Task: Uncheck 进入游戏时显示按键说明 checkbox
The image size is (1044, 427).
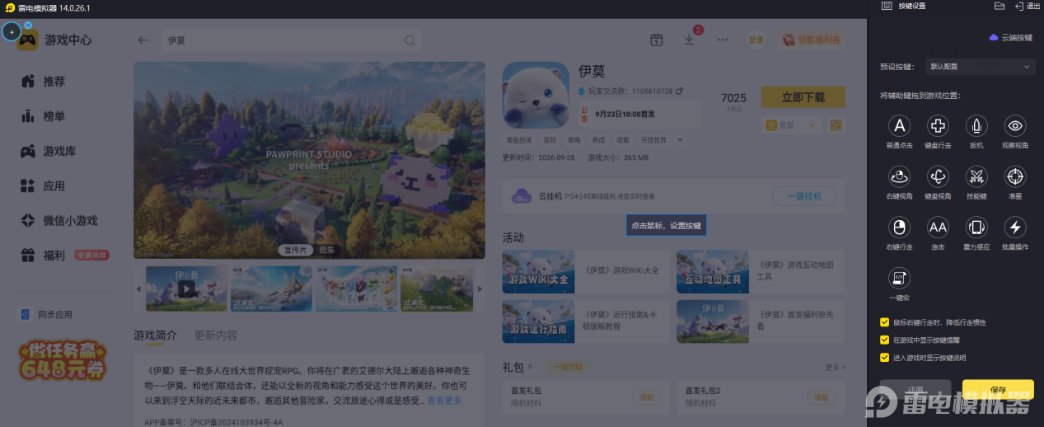Action: tap(884, 358)
